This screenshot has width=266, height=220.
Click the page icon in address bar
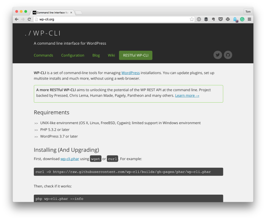36,19
